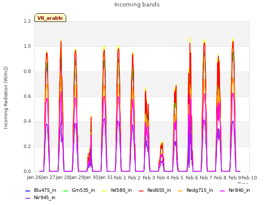Click the red Red655_in color marker
This screenshot has width=275, height=206.
(x=141, y=191)
